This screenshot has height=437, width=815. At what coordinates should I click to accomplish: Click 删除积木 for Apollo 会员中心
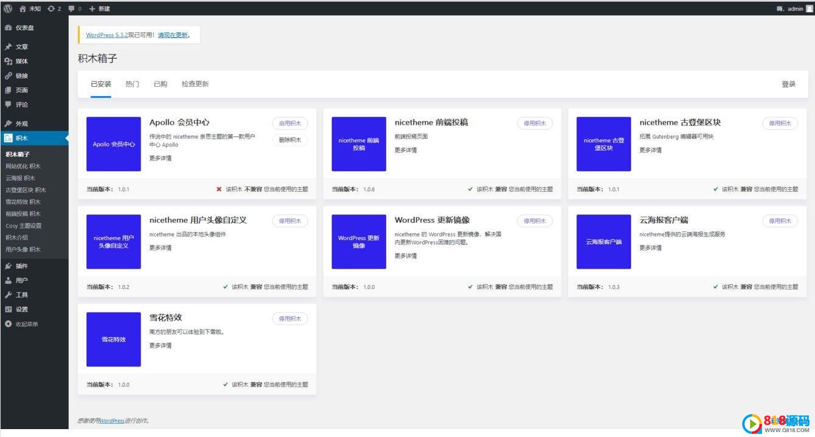pyautogui.click(x=290, y=140)
